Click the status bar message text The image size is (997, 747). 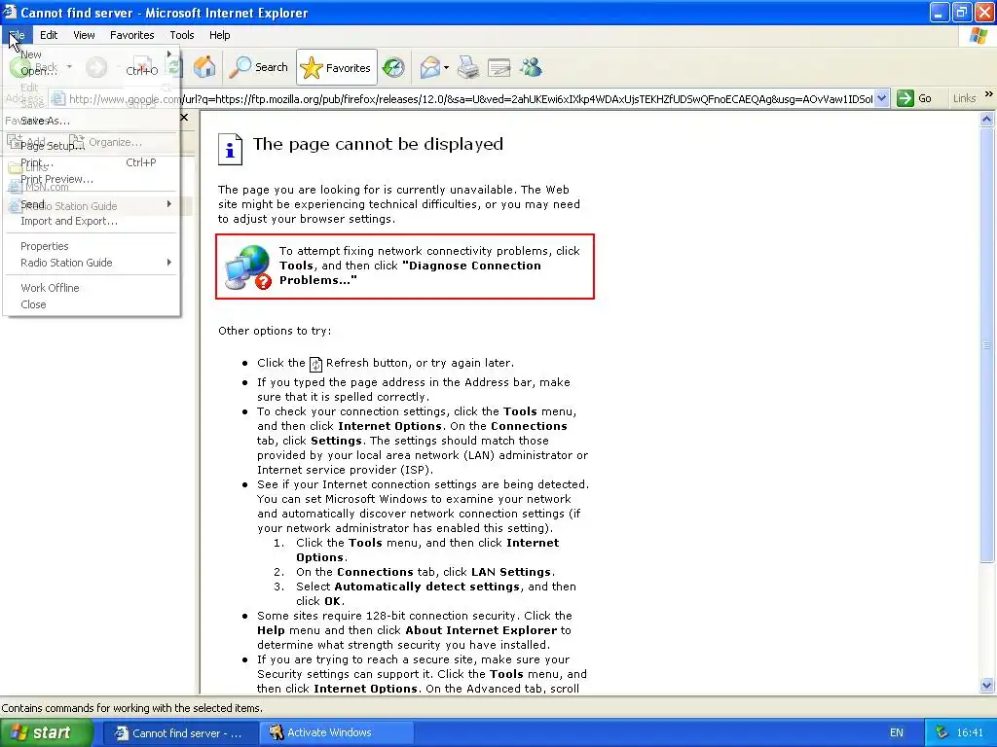pyautogui.click(x=131, y=708)
